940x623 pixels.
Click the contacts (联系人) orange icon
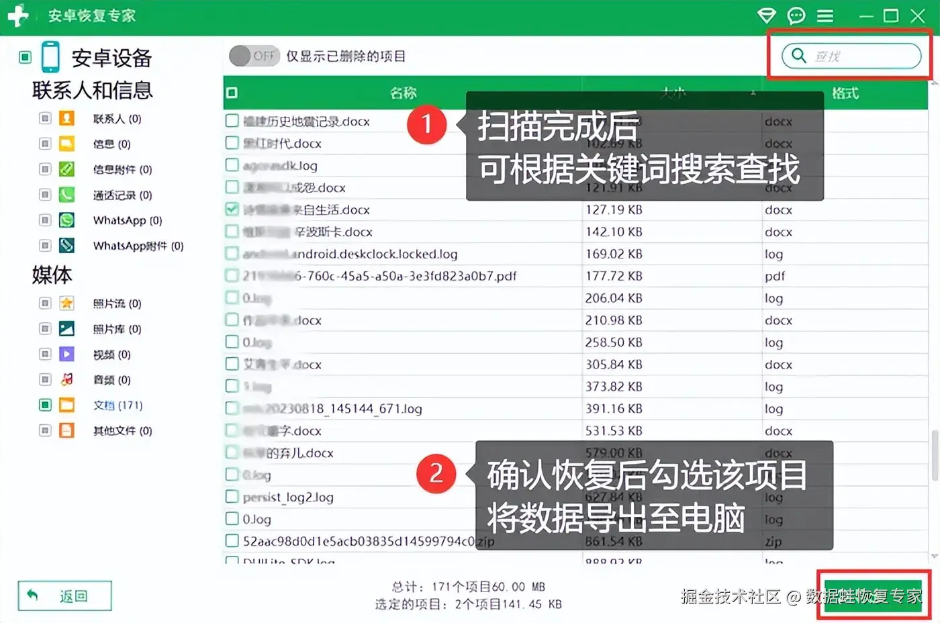66,118
